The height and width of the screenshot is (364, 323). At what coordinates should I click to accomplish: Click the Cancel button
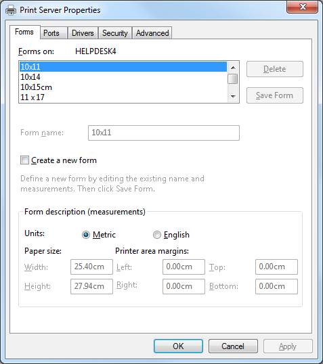[x=233, y=346]
